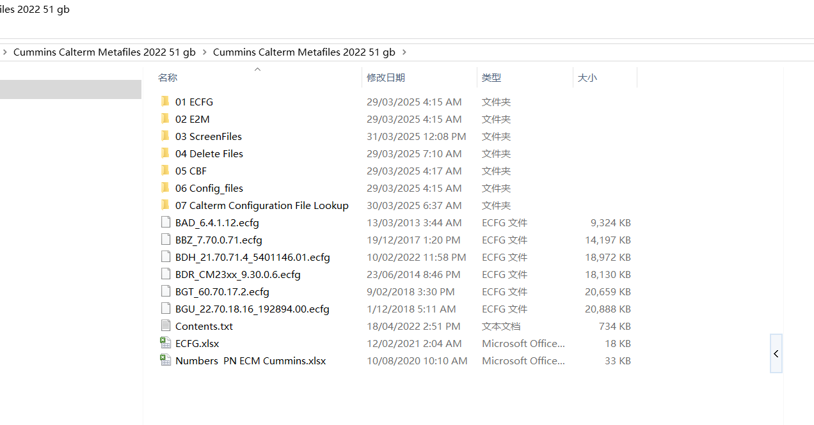The height and width of the screenshot is (425, 814).
Task: Click the file icon of BAD_6.4.1.12.ecfg
Action: (166, 222)
